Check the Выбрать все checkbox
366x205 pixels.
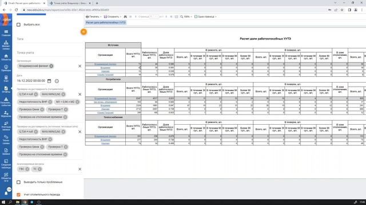coord(18,24)
